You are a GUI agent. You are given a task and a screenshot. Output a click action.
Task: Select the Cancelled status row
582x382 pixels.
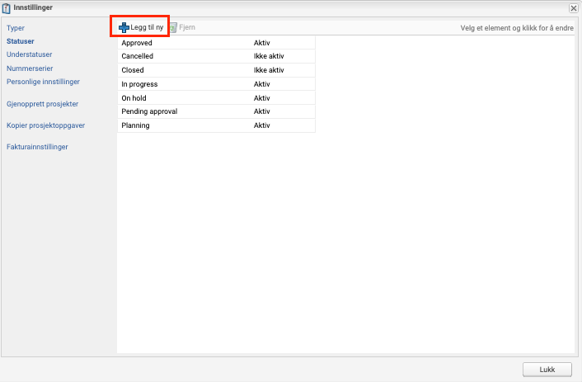pyautogui.click(x=138, y=56)
